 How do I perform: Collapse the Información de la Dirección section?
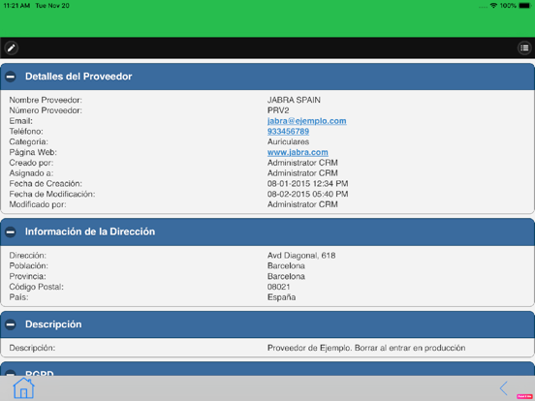coord(11,231)
